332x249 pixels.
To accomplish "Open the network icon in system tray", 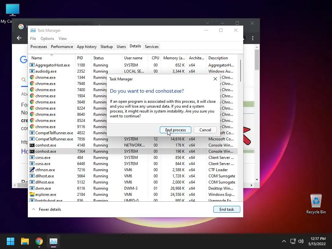I will click(293, 241).
